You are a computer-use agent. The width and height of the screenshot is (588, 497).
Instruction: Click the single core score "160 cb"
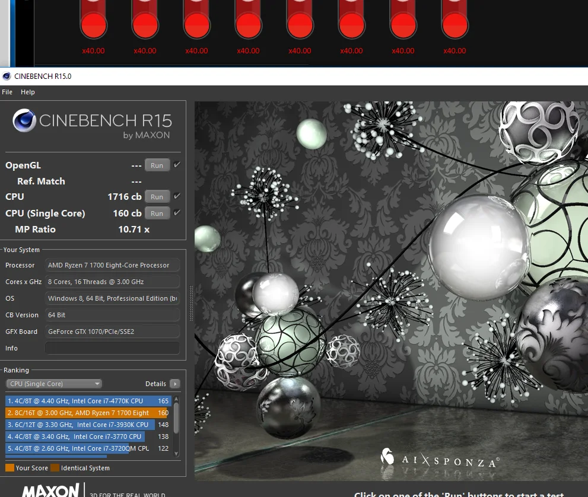[x=127, y=214]
